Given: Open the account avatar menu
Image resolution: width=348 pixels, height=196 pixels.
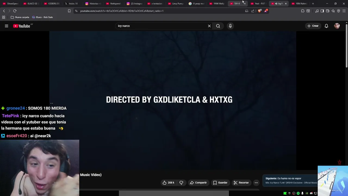Looking at the screenshot, I should coord(337,26).
